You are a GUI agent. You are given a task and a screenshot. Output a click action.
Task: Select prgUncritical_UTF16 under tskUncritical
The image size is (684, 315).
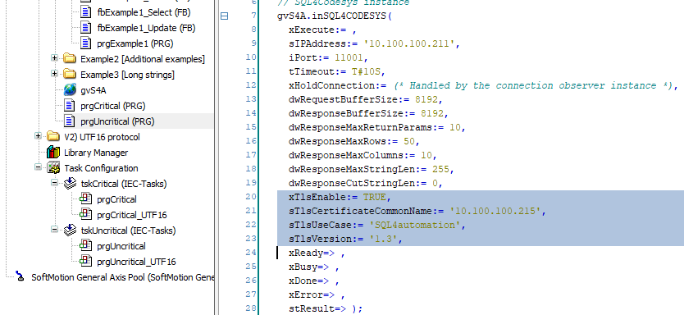tap(136, 262)
